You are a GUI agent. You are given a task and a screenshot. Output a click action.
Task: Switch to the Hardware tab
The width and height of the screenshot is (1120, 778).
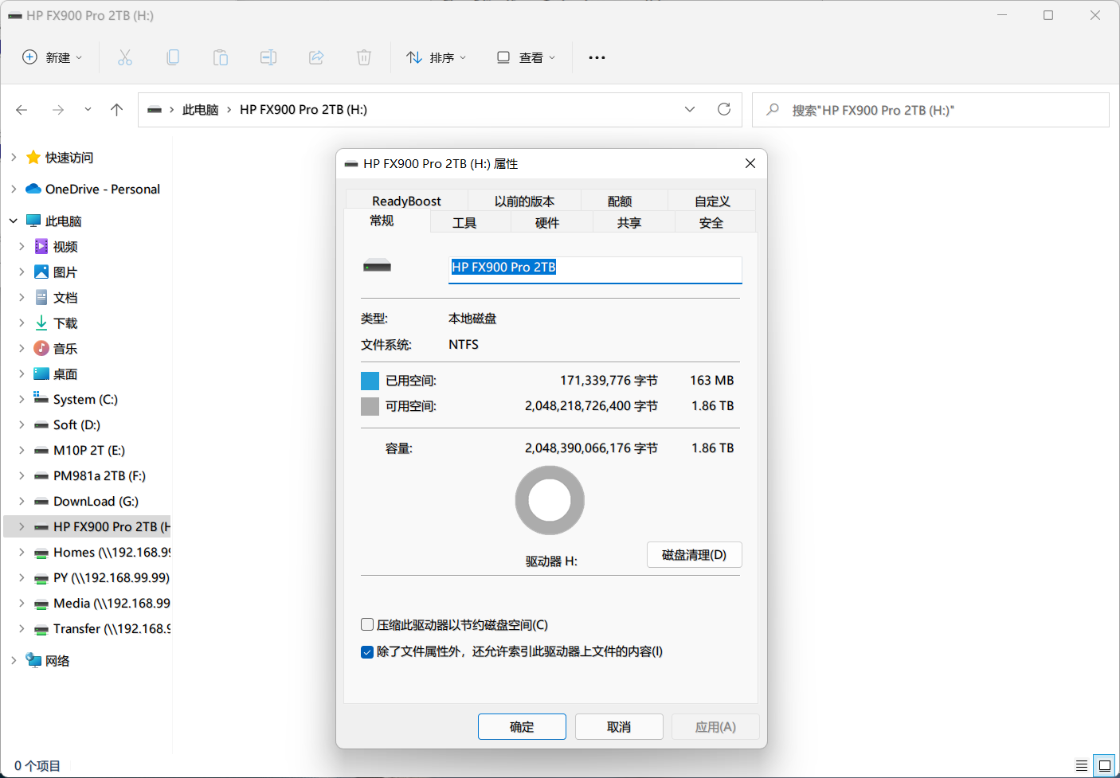tap(547, 222)
